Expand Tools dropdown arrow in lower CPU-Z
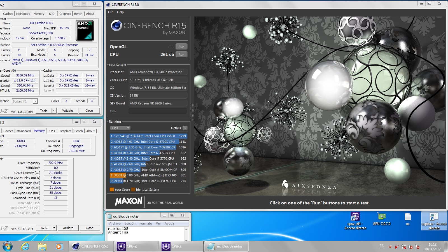The image size is (448, 252). (x=54, y=228)
